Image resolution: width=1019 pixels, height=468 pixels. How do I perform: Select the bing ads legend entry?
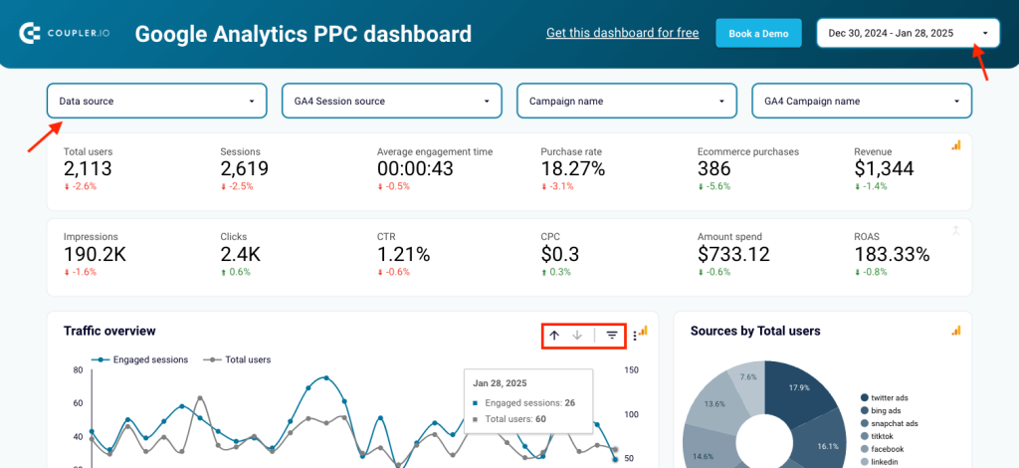(x=882, y=410)
